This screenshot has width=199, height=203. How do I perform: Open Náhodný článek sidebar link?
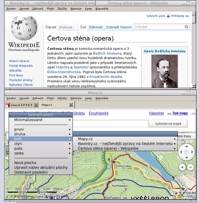[21, 85]
